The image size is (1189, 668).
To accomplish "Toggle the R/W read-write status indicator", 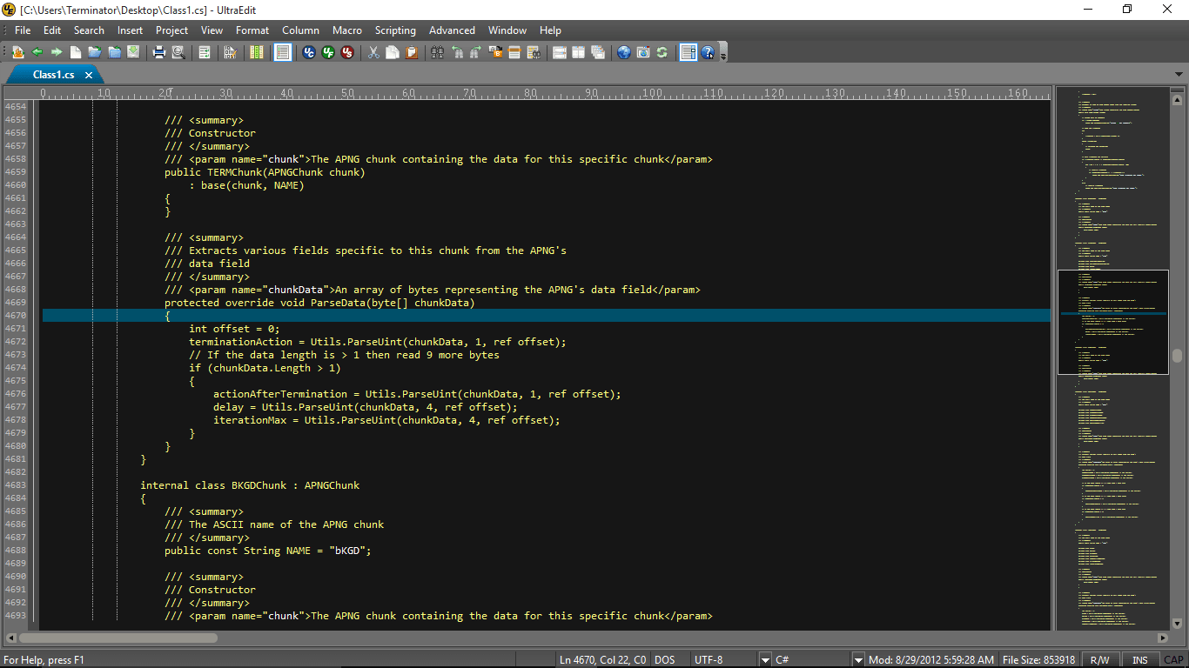I will coord(1100,659).
